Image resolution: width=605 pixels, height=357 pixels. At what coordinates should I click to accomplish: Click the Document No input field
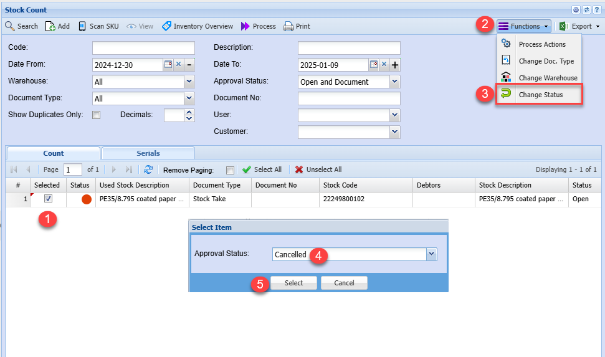coord(349,98)
